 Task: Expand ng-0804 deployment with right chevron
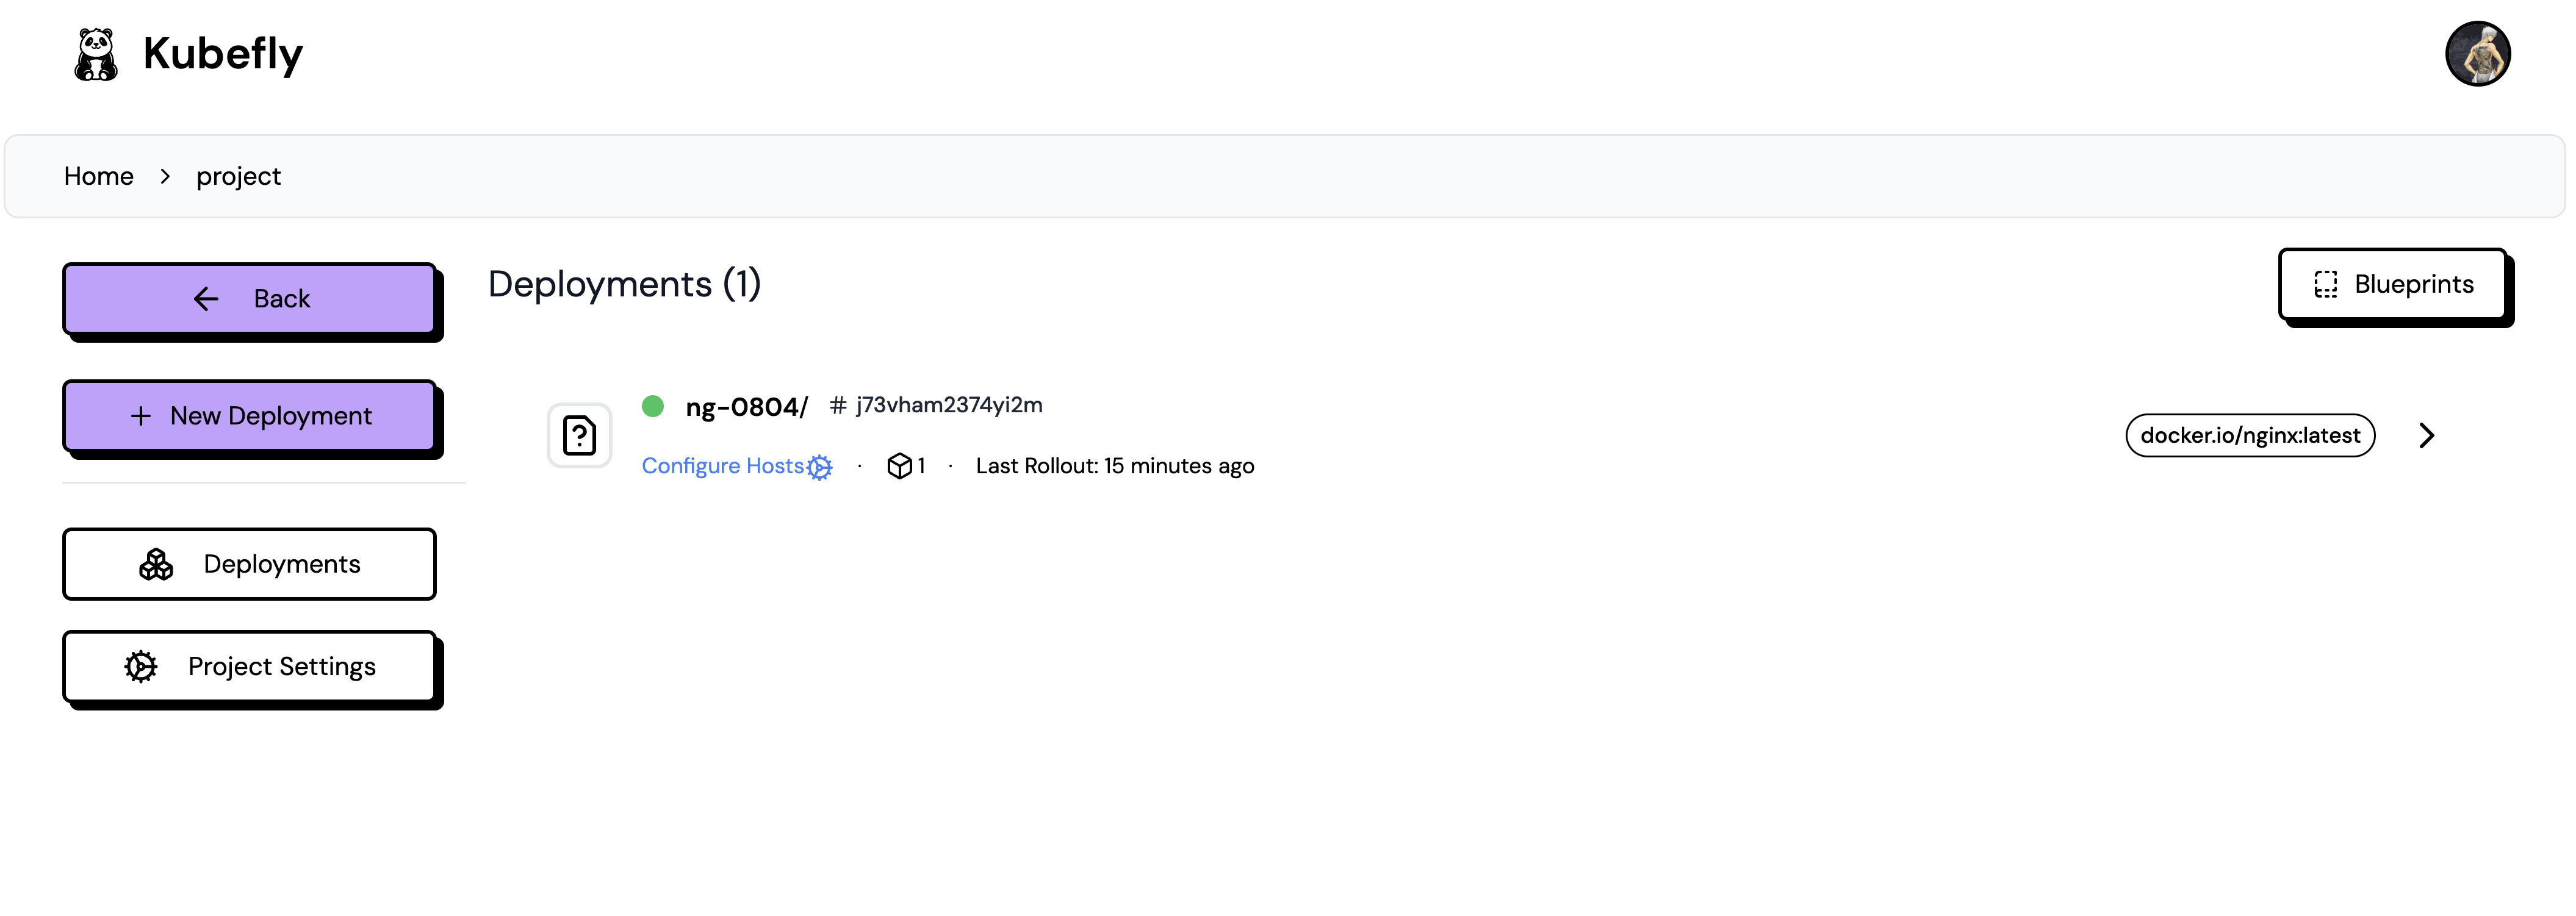tap(2426, 436)
